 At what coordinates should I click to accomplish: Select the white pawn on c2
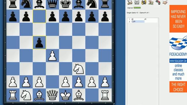click(x=39, y=82)
